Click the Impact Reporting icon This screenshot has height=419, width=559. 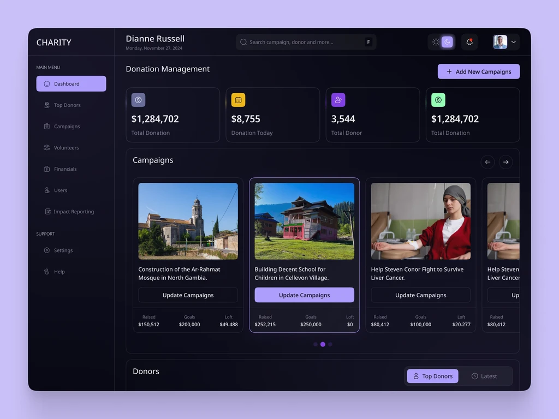(48, 212)
